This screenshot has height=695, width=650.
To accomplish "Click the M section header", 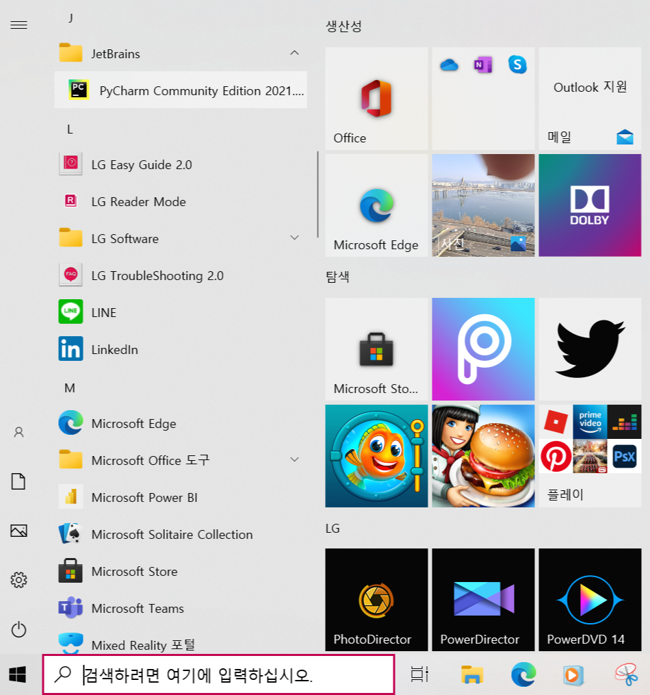I will [70, 388].
